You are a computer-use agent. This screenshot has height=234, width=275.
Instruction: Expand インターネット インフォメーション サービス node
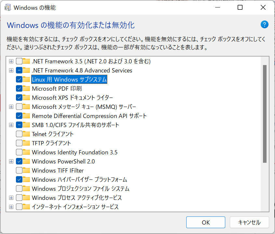(x=11, y=207)
